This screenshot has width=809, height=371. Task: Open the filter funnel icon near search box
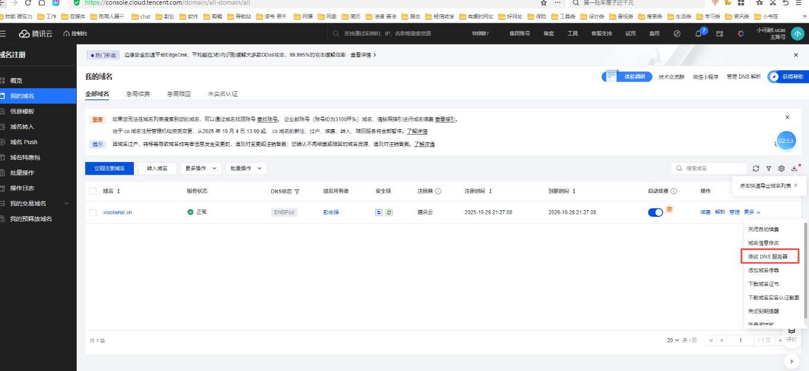pyautogui.click(x=769, y=169)
